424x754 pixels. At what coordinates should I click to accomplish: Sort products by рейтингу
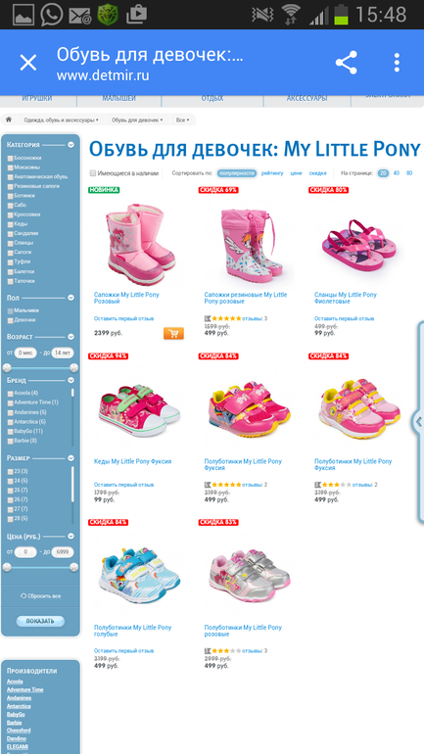(x=272, y=173)
